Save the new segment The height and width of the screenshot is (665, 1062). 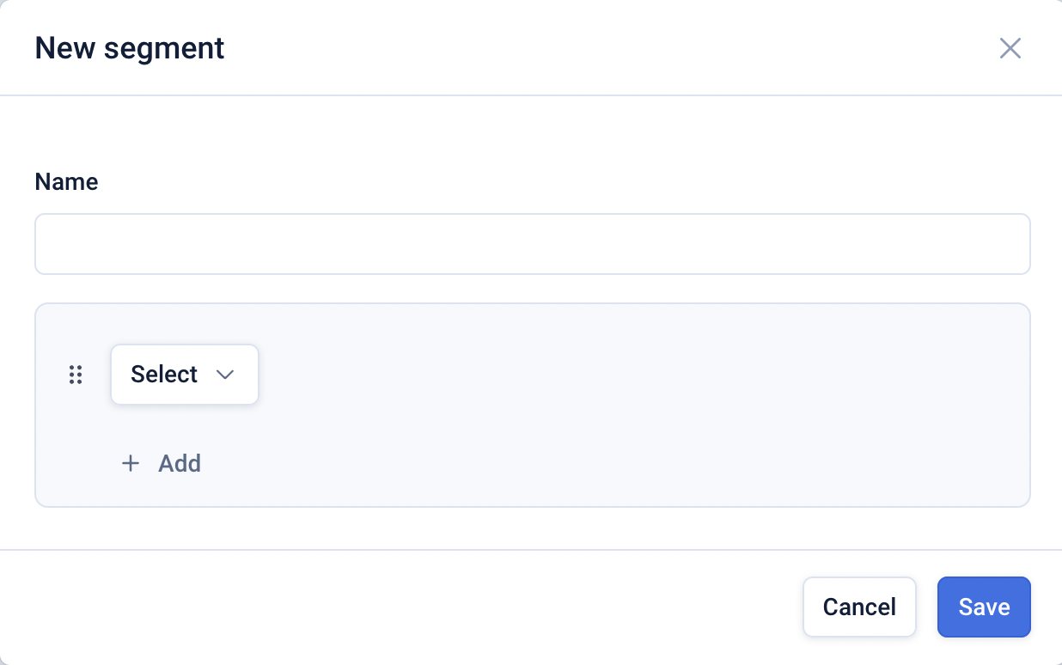pyautogui.click(x=983, y=607)
